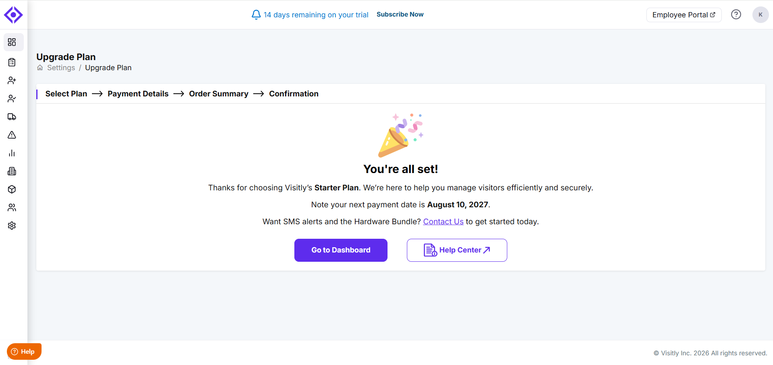Click the question mark help icon in header
The image size is (773, 365).
(736, 15)
